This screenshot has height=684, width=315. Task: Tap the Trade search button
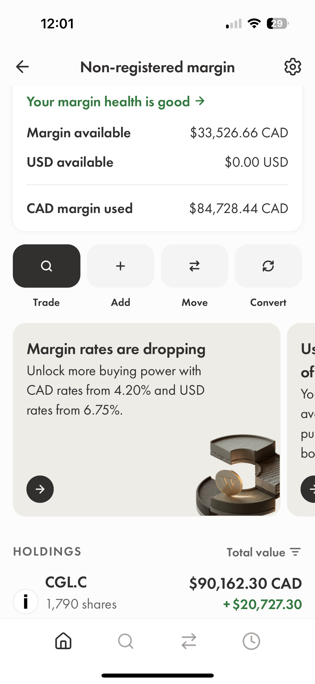[46, 266]
